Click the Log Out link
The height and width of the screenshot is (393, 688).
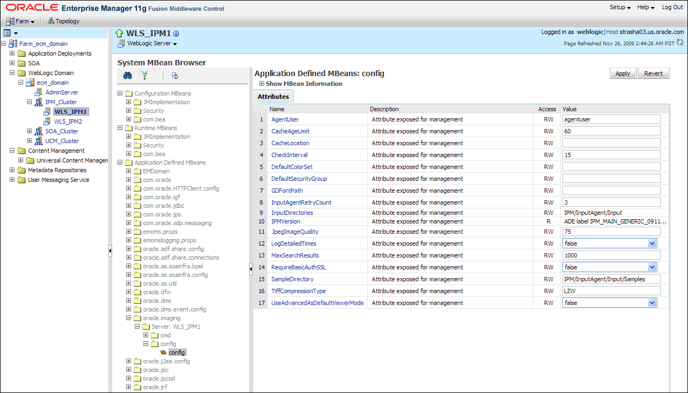(x=672, y=7)
